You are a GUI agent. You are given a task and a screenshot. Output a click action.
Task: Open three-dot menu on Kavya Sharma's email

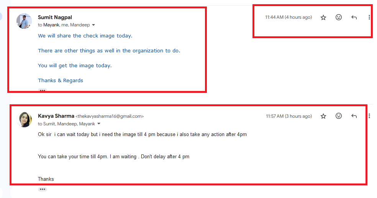click(369, 116)
